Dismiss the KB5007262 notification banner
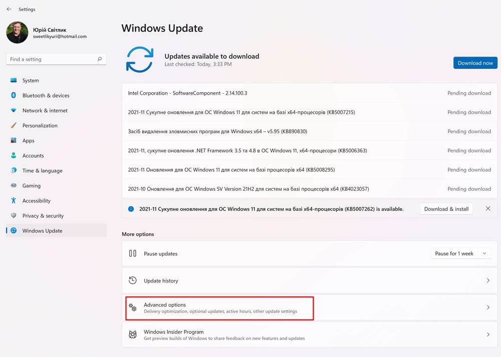501x357 pixels. pyautogui.click(x=488, y=208)
